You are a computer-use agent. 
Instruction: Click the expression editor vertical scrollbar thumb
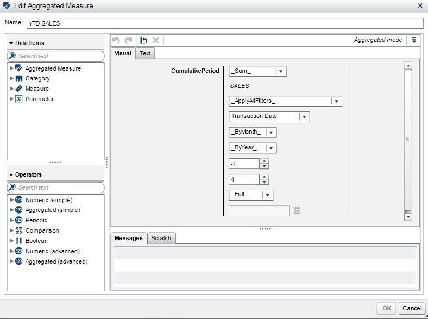tap(408, 140)
